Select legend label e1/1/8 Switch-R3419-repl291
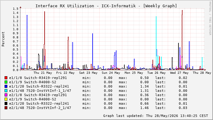Image resolution: width=213 pixels, height=120 pixels. pos(38,78)
